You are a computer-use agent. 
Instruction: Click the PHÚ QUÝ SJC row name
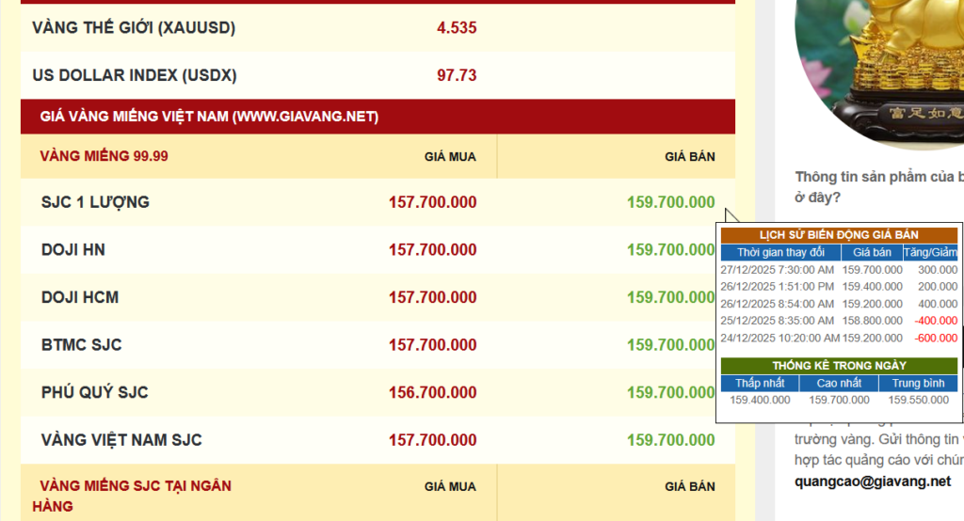click(95, 392)
